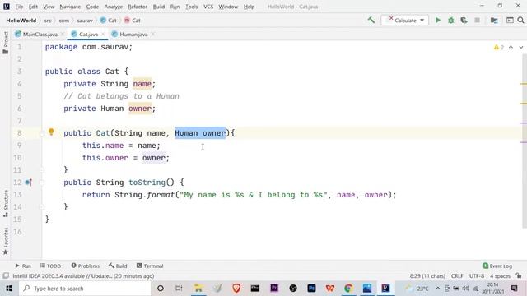Open the Tools menu
Image resolution: width=527 pixels, height=296 pixels.
pyautogui.click(x=192, y=7)
